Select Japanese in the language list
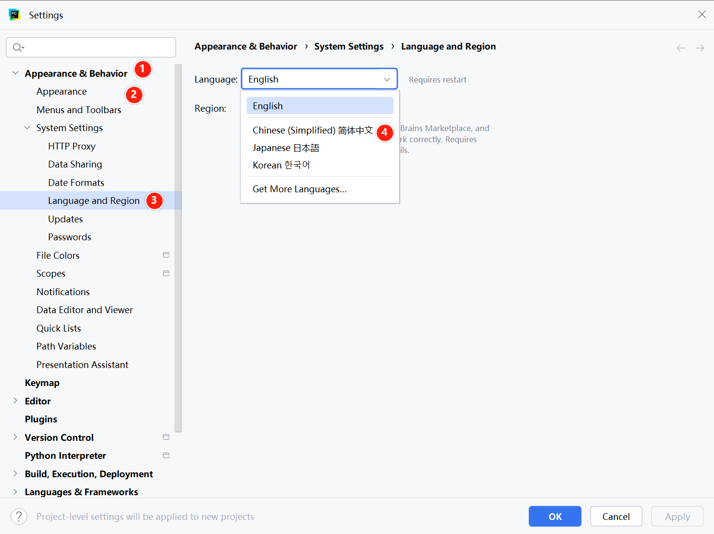The image size is (714, 534). pos(286,148)
